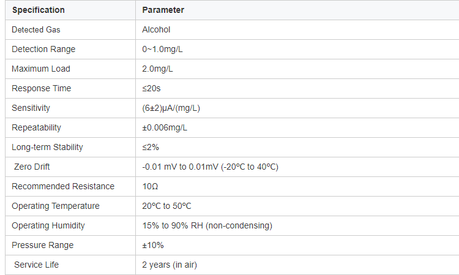Select the Long-term Stability label
This screenshot has height=275, width=459.
coord(47,147)
